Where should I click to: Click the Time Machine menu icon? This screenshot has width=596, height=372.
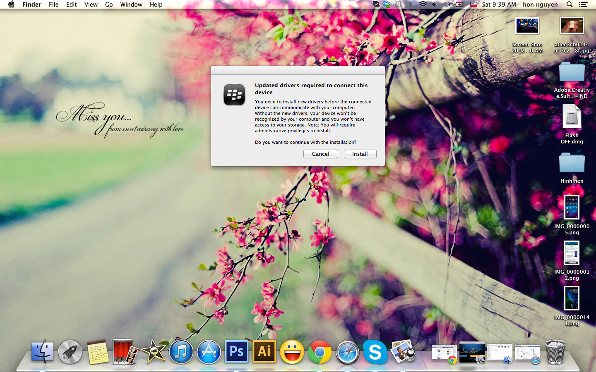(x=398, y=5)
